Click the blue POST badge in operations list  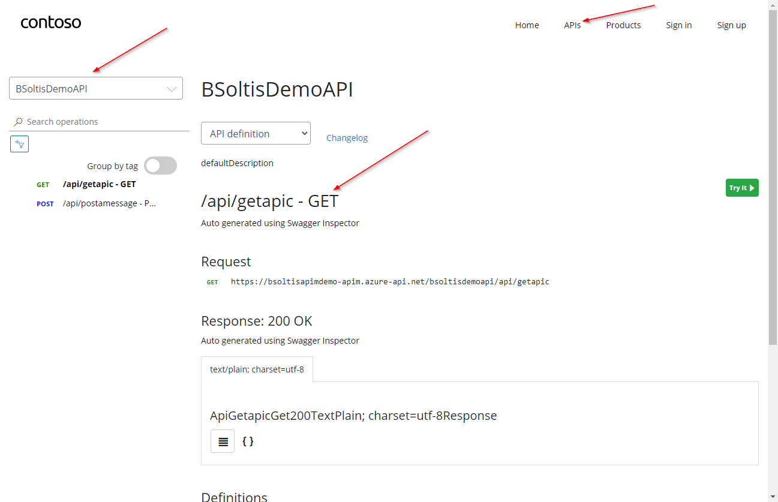(x=44, y=203)
